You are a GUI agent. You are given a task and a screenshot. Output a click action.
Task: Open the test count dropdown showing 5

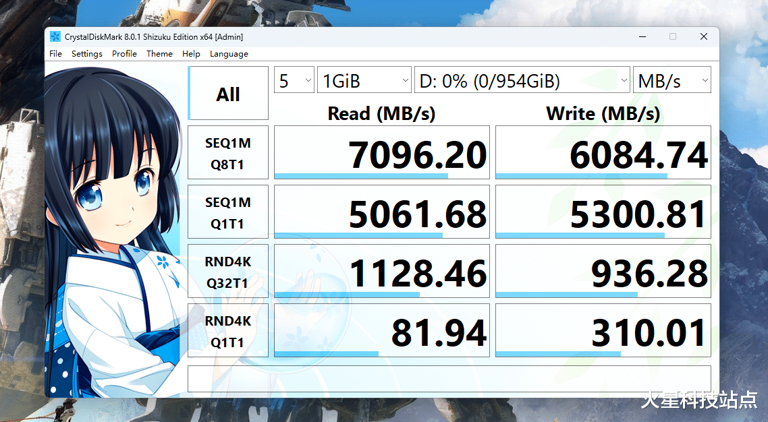[294, 80]
